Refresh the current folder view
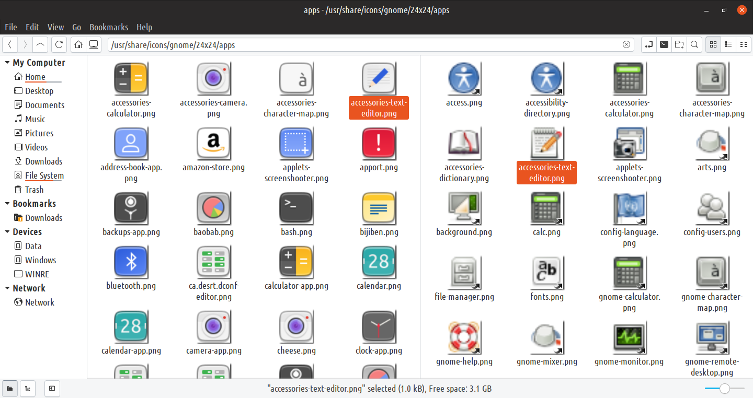 (59, 44)
